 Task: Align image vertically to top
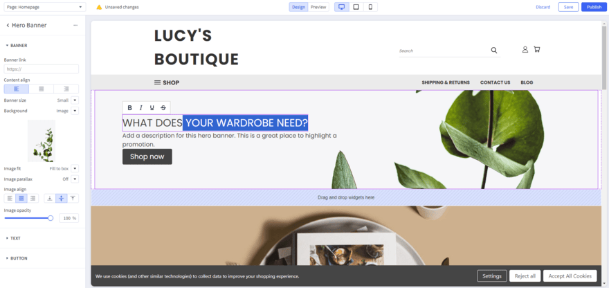73,199
